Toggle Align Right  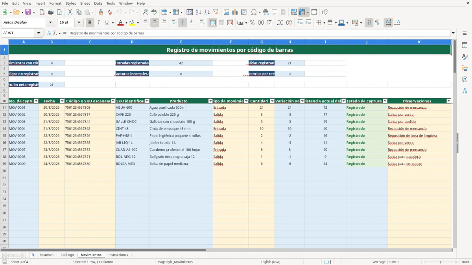(x=164, y=23)
